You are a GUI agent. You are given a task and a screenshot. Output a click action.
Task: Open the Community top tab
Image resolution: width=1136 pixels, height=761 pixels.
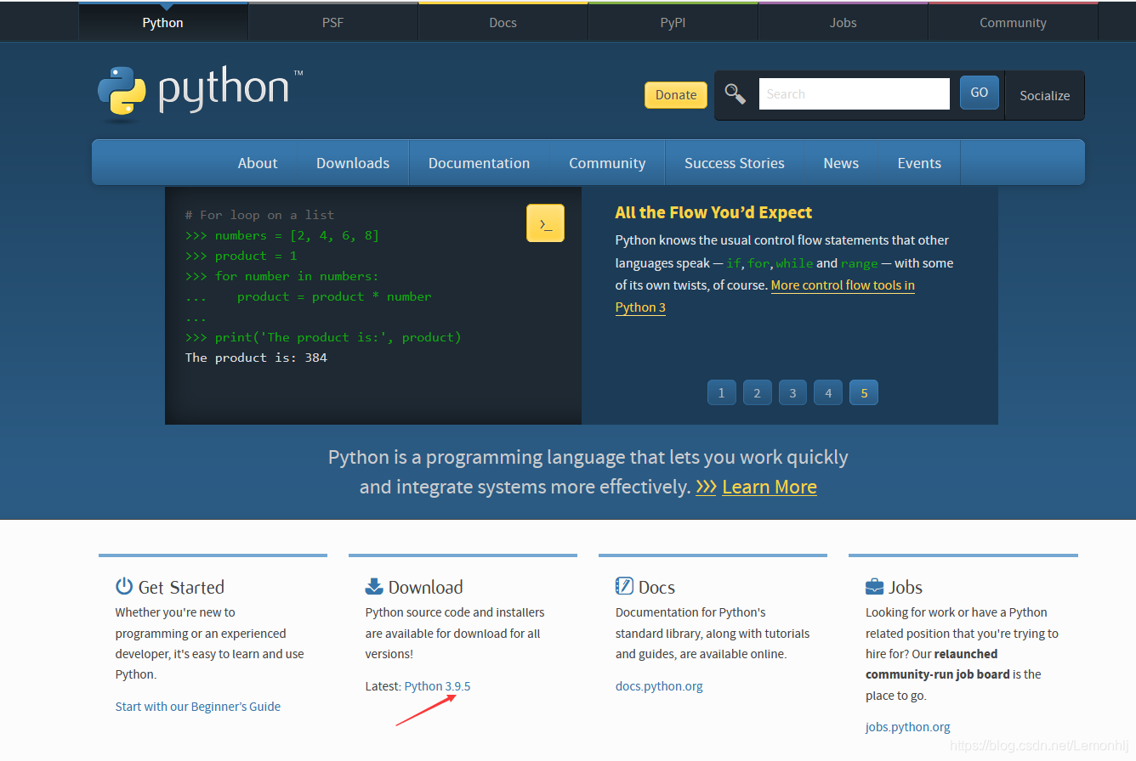point(1013,22)
